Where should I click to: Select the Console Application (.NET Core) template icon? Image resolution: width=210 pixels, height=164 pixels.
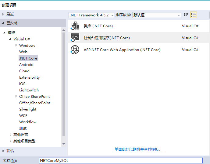point(75,38)
